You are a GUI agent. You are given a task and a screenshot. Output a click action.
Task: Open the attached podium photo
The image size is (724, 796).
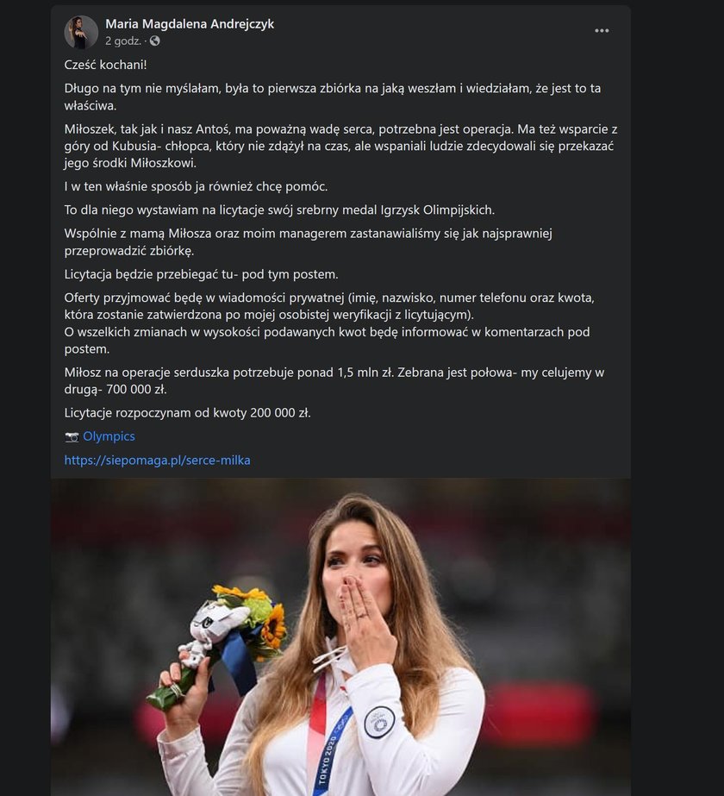(340, 637)
